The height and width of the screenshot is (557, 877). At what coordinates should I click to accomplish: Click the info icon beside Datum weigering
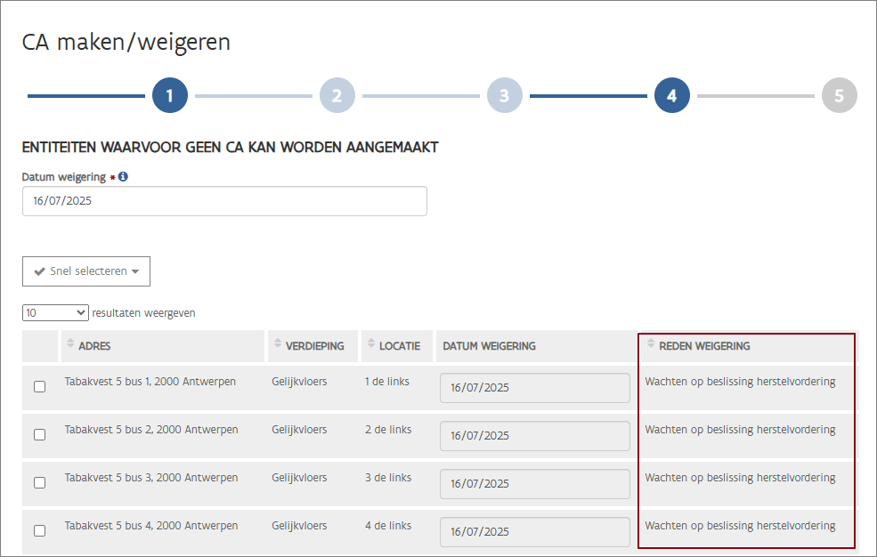click(123, 176)
